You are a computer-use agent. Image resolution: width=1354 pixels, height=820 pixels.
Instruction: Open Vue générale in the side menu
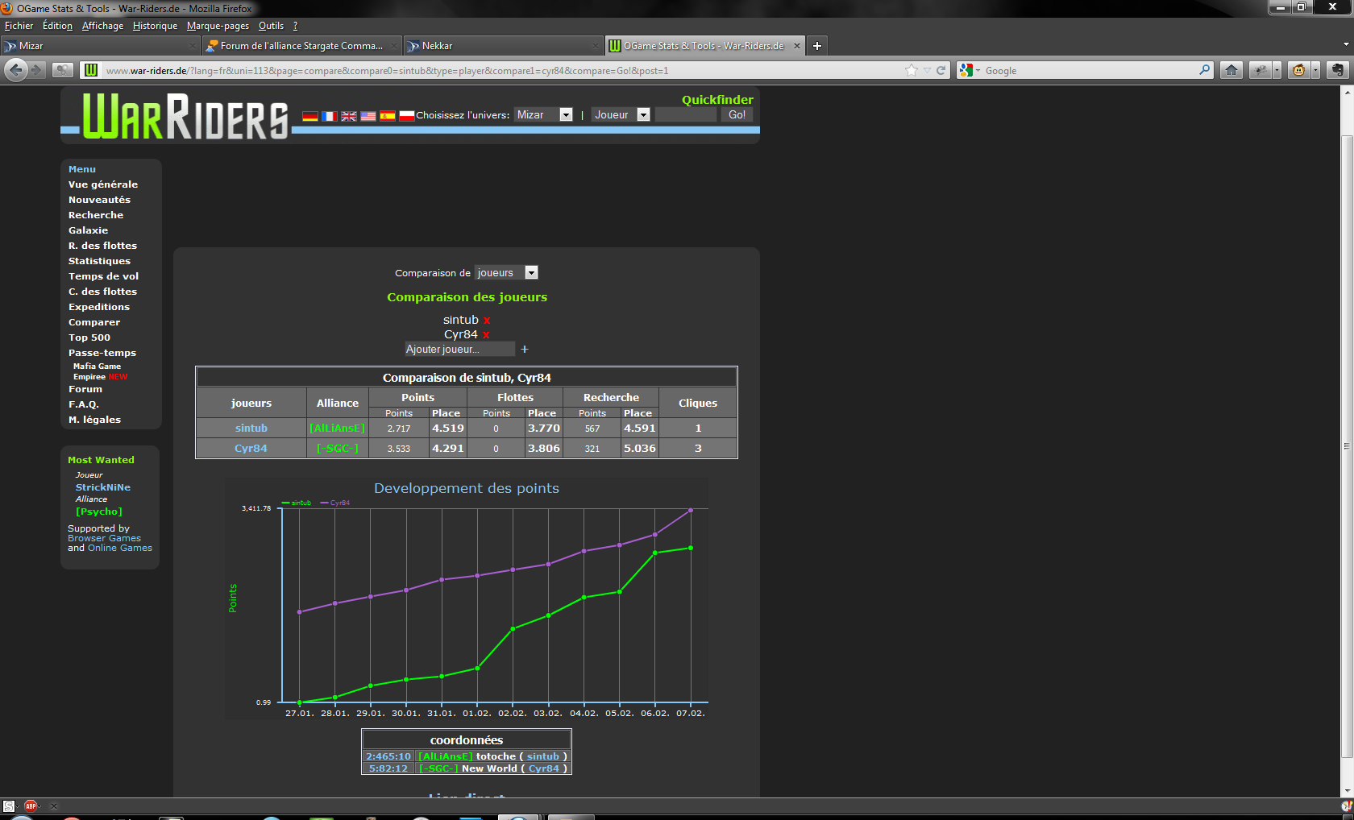tap(103, 184)
